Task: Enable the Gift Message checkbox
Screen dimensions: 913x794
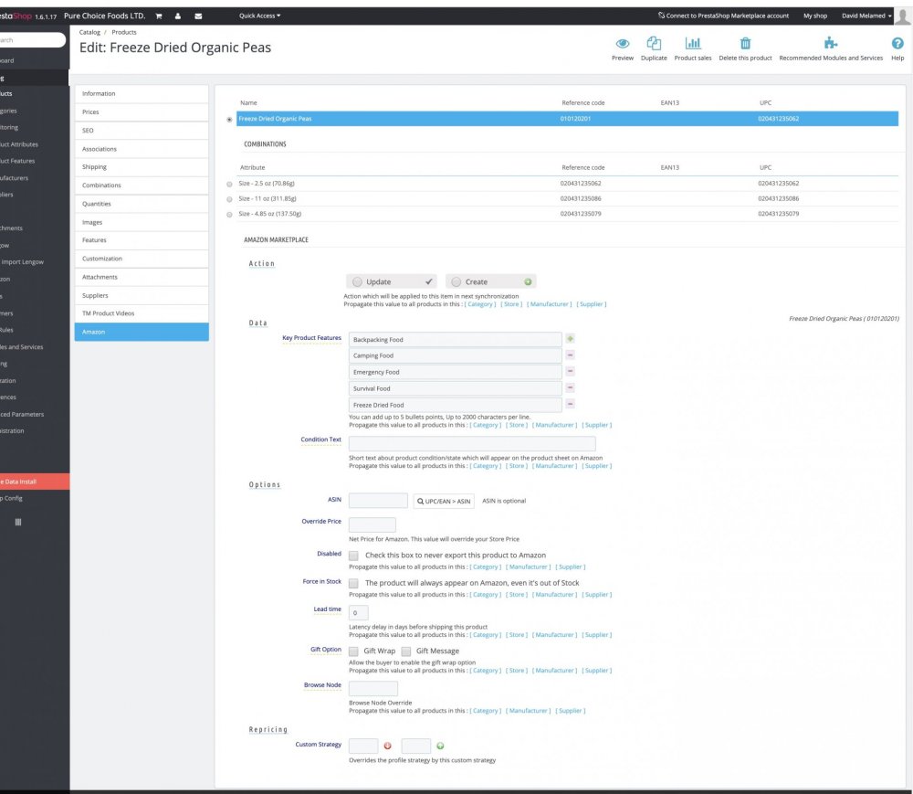Action: pos(406,651)
